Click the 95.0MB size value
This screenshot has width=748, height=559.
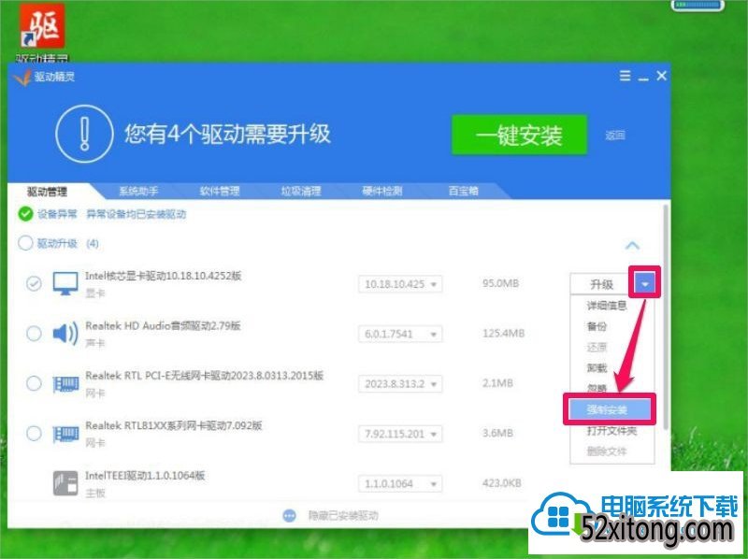coord(500,283)
